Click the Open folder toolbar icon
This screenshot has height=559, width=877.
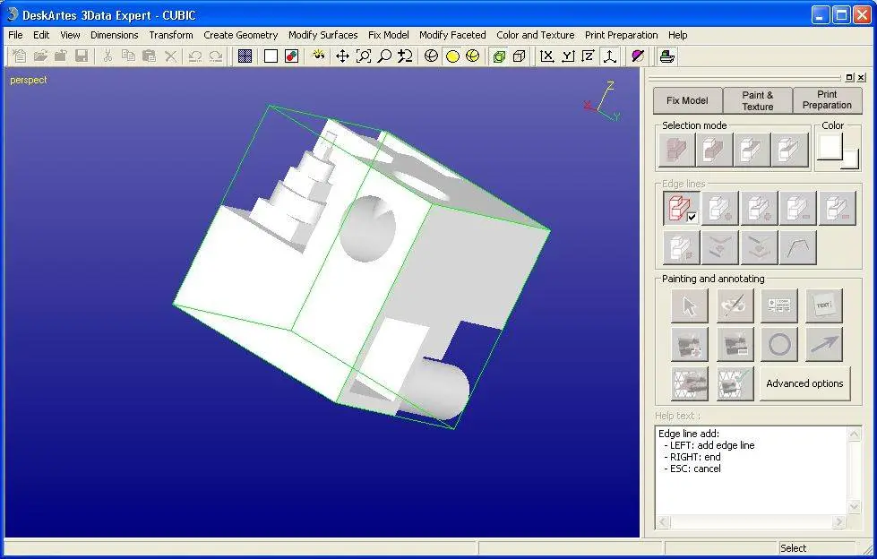(x=40, y=56)
